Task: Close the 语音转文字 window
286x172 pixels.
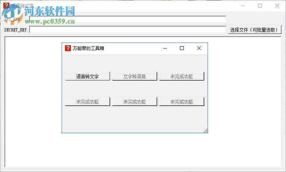Action: pyautogui.click(x=277, y=6)
